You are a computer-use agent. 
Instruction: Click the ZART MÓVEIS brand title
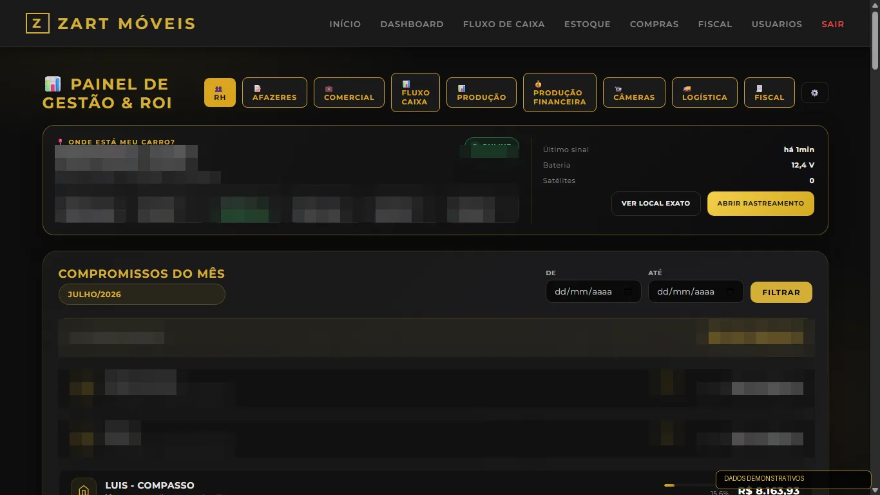click(x=126, y=24)
